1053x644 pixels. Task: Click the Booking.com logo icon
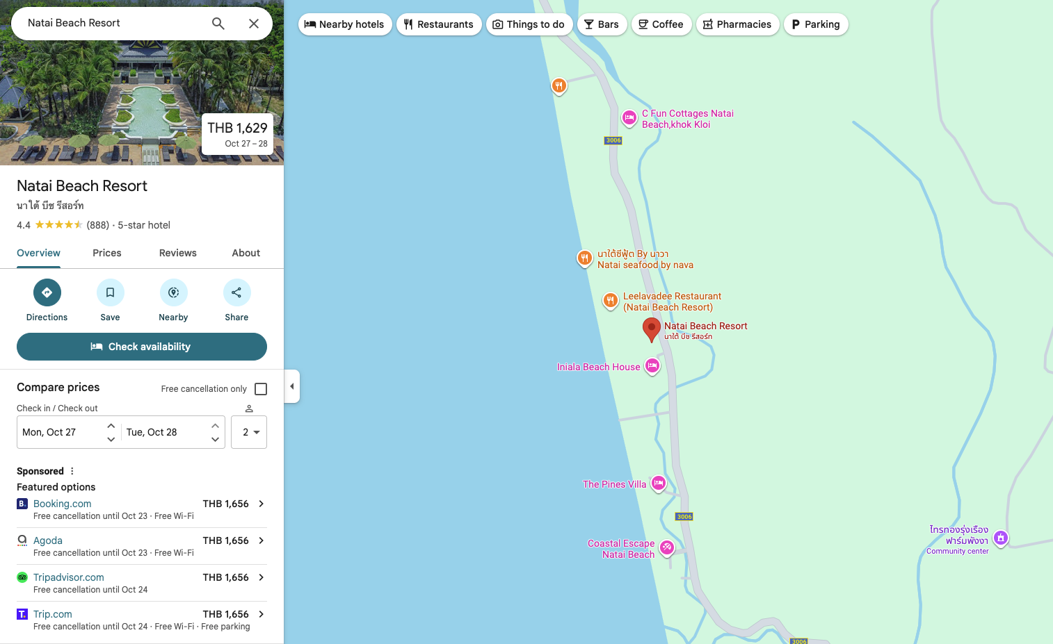click(22, 504)
